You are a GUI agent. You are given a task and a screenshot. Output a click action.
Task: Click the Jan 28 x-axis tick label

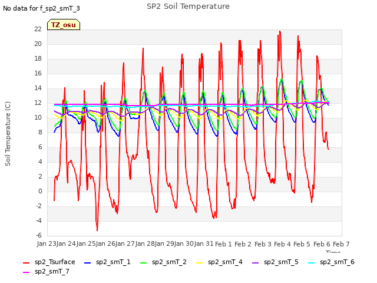[145, 243]
